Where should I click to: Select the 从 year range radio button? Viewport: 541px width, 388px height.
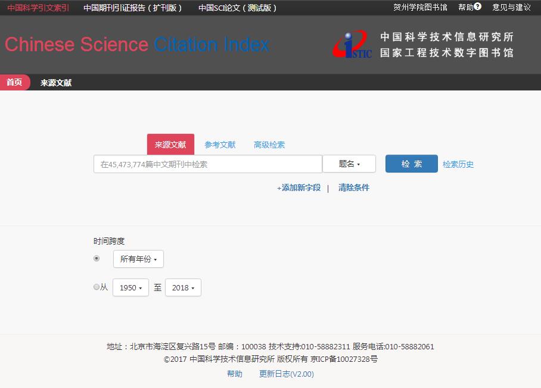[x=97, y=287]
